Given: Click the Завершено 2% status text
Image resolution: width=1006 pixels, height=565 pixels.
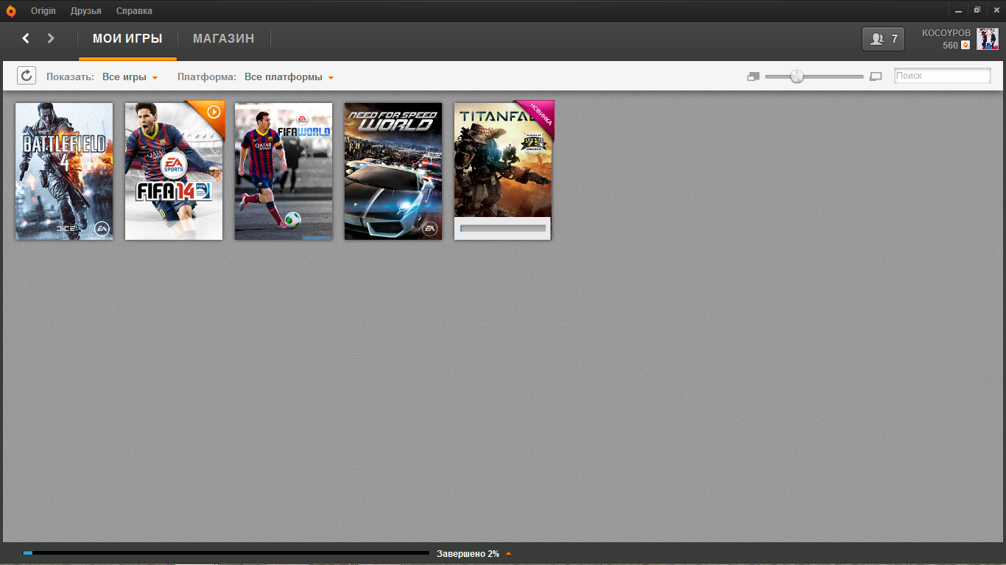Looking at the screenshot, I should (468, 554).
